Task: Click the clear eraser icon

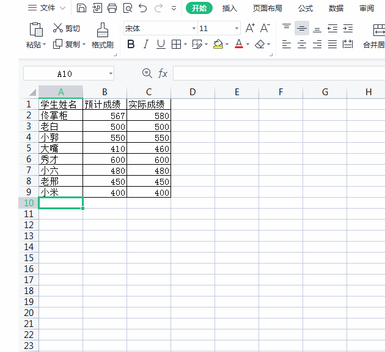Action: coord(260,45)
